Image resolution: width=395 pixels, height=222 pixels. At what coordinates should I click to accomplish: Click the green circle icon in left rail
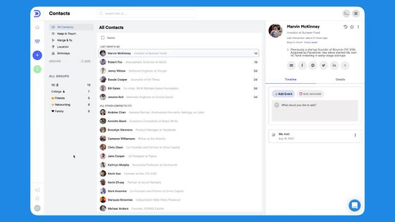(x=37, y=69)
